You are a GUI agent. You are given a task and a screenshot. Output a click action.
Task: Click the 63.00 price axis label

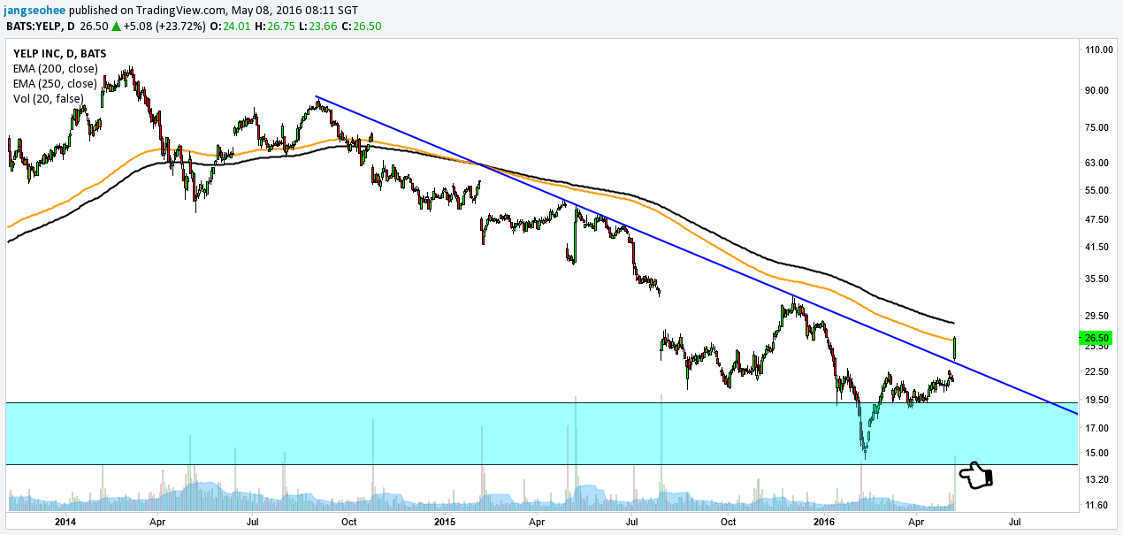pyautogui.click(x=1097, y=163)
